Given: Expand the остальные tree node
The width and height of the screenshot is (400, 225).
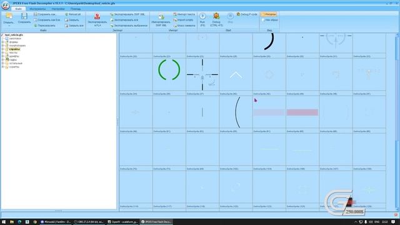Looking at the screenshot, I should [x=2, y=63].
